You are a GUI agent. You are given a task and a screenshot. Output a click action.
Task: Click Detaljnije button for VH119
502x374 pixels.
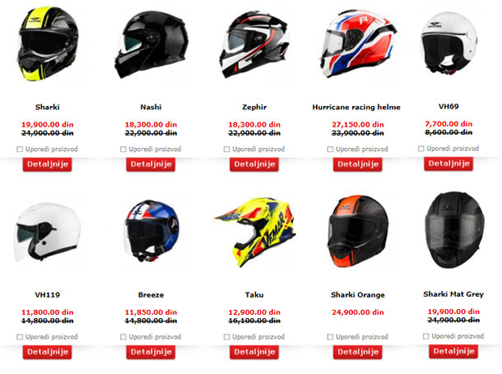point(48,352)
